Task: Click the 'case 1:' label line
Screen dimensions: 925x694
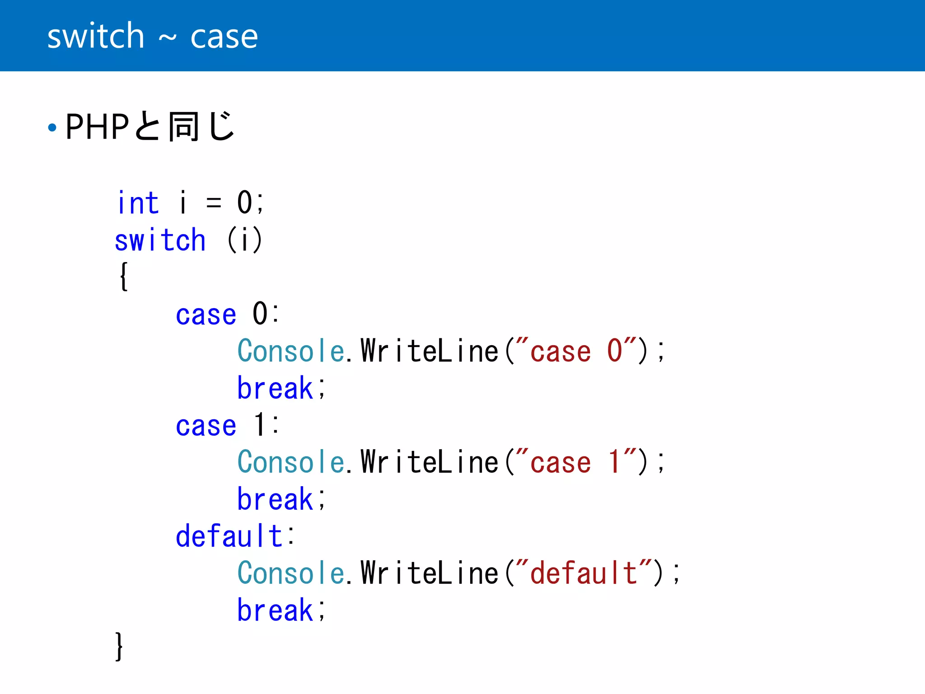Action: tap(228, 425)
